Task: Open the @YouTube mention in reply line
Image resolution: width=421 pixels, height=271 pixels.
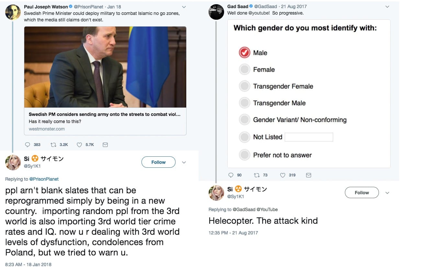Action: [267, 209]
